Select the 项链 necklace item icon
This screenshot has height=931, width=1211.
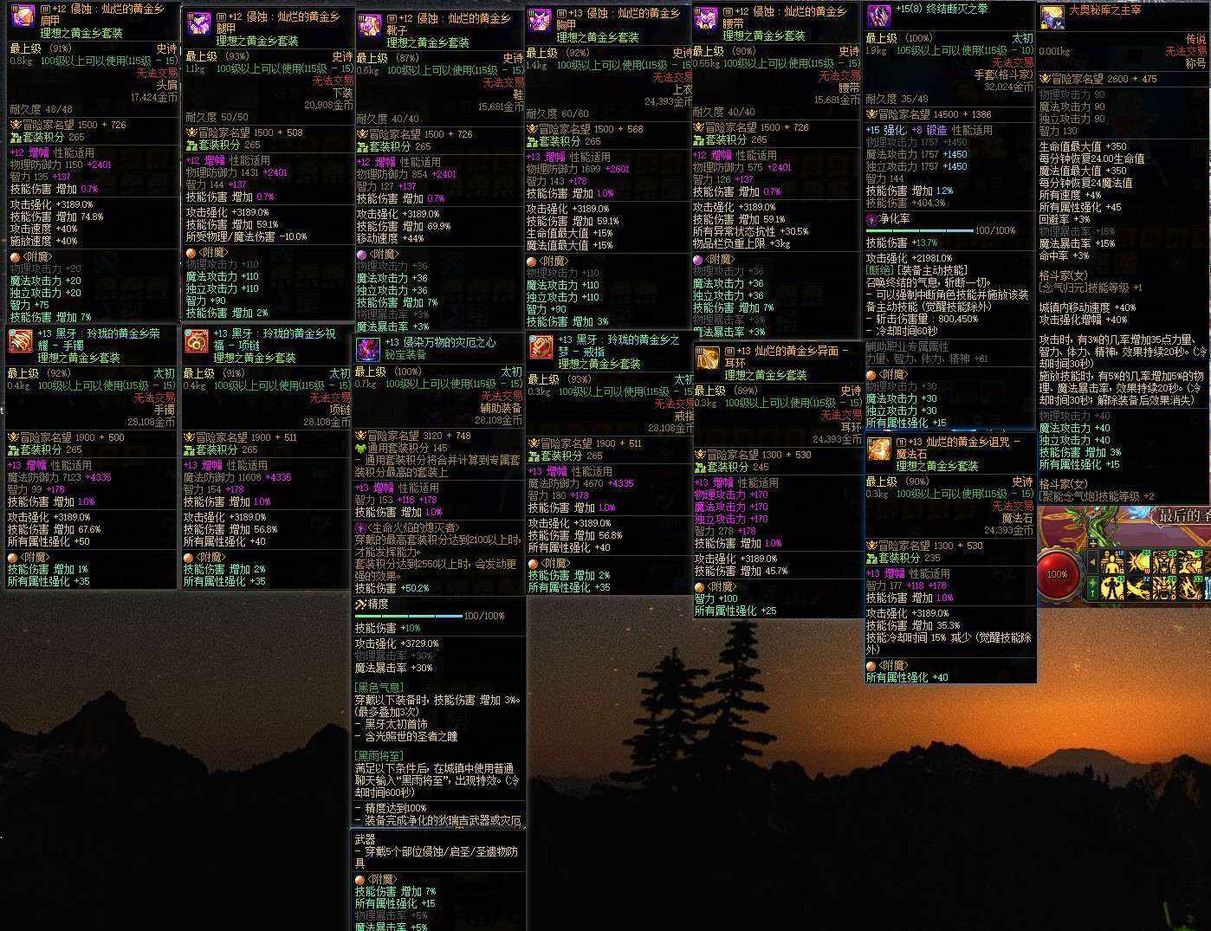pos(197,340)
